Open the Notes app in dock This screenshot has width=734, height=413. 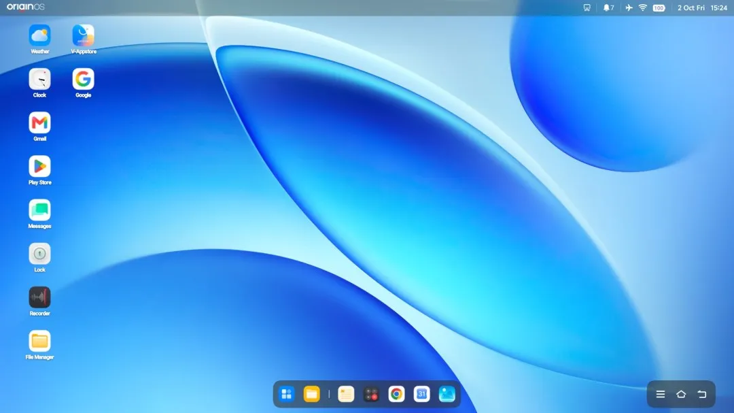click(346, 394)
